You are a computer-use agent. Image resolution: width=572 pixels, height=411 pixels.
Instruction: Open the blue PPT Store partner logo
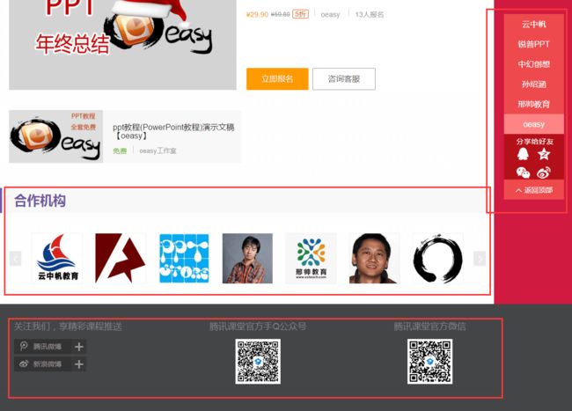[184, 258]
